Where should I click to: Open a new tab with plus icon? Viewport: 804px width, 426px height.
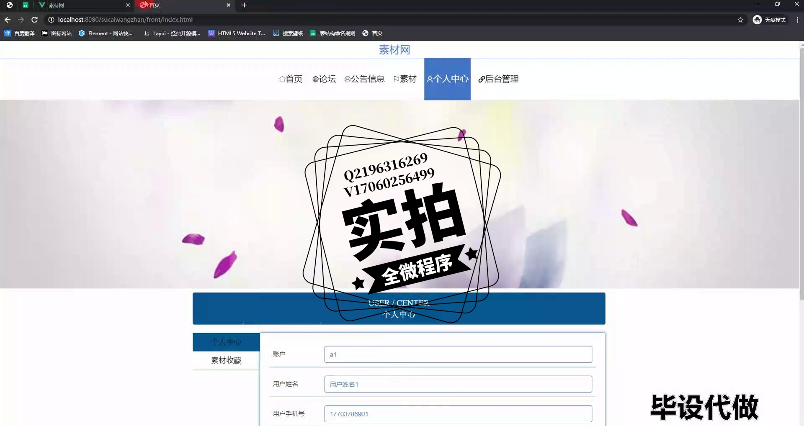(x=245, y=5)
